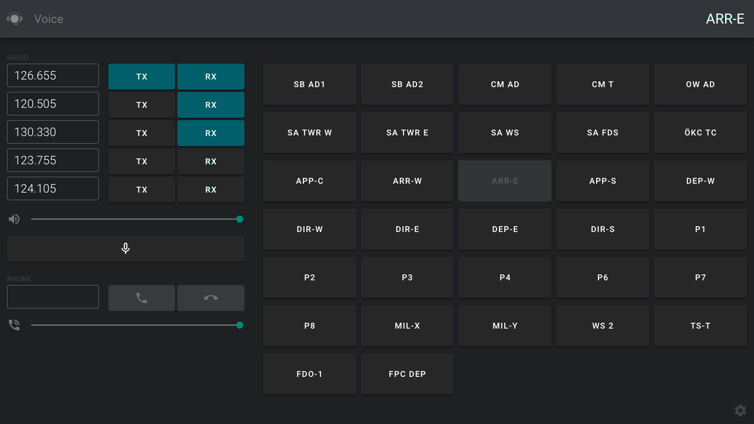This screenshot has width=754, height=424.
Task: Select the TS-T button
Action: click(x=700, y=326)
